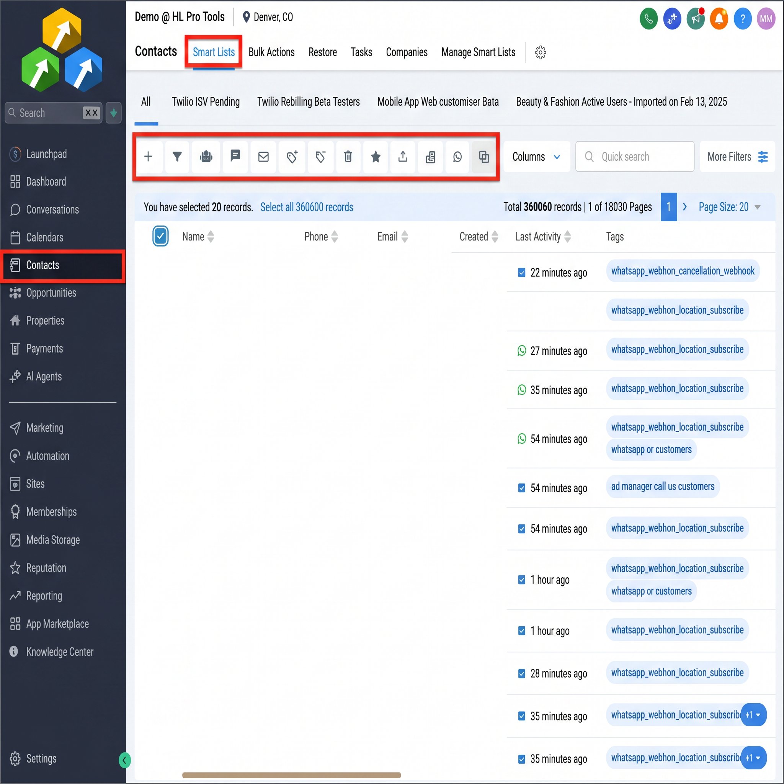784x784 pixels.
Task: Click the add to company building icon
Action: click(431, 157)
